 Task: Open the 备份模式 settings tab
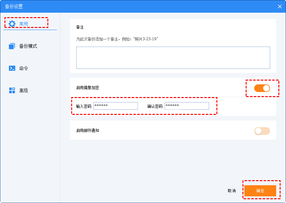click(x=28, y=46)
